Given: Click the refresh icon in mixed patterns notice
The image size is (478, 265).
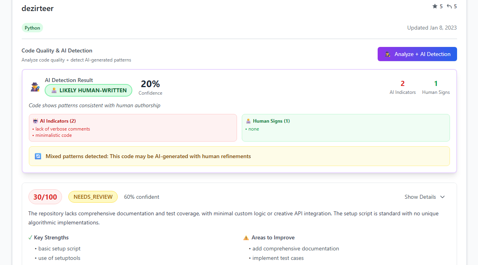Looking at the screenshot, I should click(38, 156).
